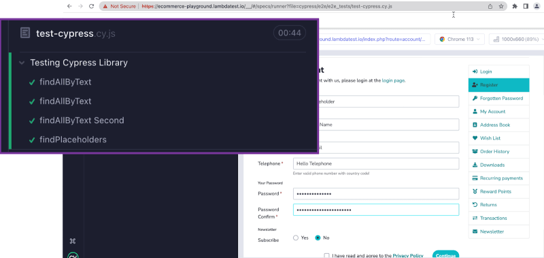Click the Password input field

376,194
